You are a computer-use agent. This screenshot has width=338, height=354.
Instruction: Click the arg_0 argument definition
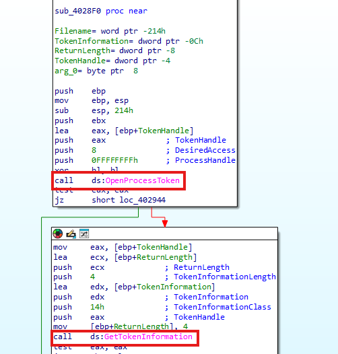click(96, 71)
